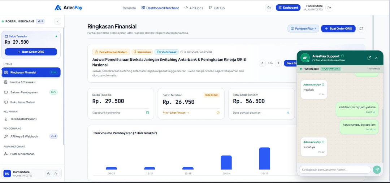Viewport: 390px width, 183px height.
Task: Click the blue Dashboard button
Action: pyautogui.click(x=288, y=8)
